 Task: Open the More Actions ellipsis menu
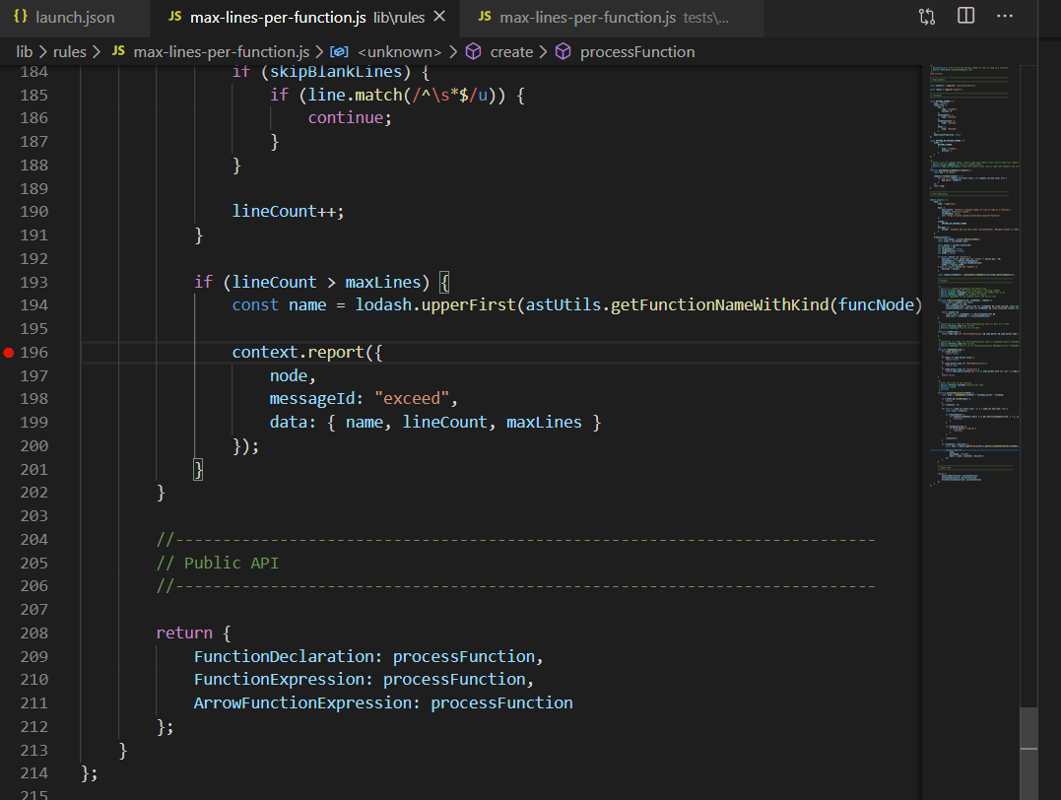tap(1005, 16)
